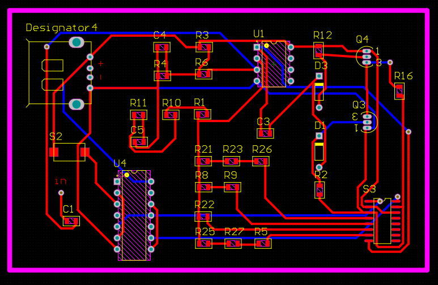Click the via right of Q4 pin 3
438x285 pixels.
click(390, 62)
